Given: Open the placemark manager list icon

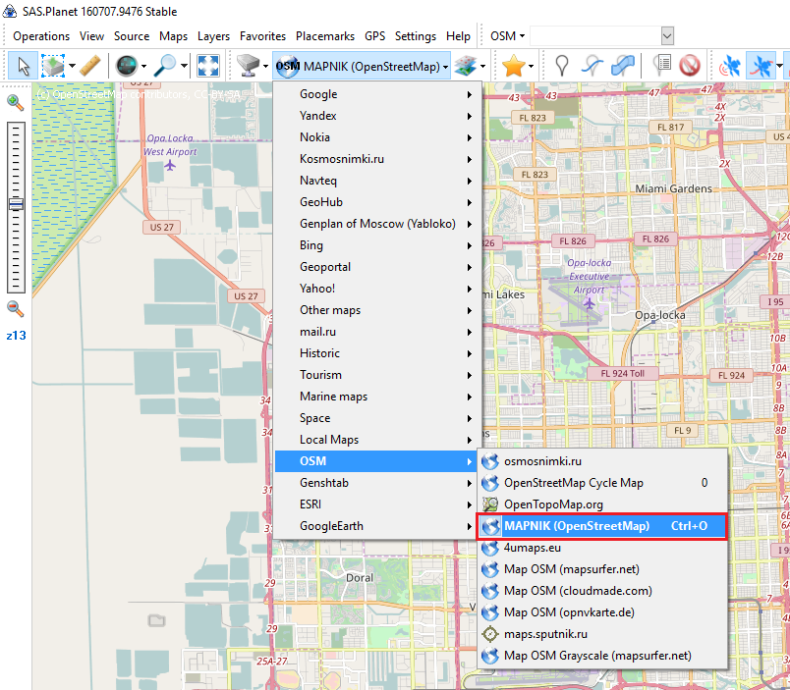Looking at the screenshot, I should (661, 66).
